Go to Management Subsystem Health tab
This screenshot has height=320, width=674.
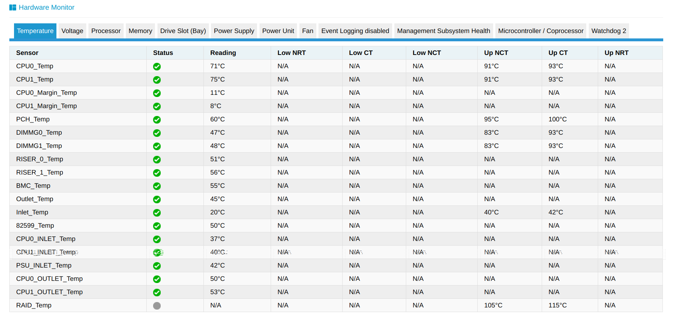coord(444,31)
